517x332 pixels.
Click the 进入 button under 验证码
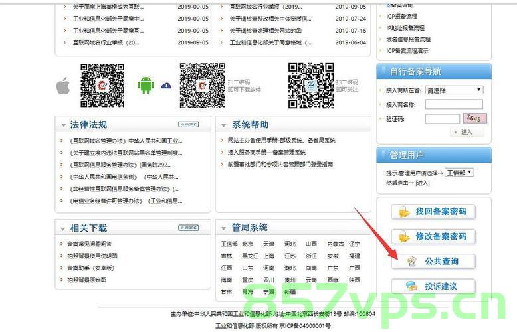point(467,132)
